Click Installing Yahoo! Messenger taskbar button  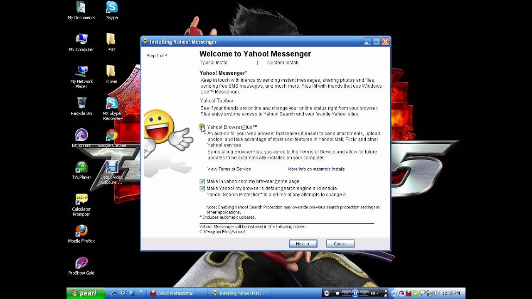[x=239, y=293]
